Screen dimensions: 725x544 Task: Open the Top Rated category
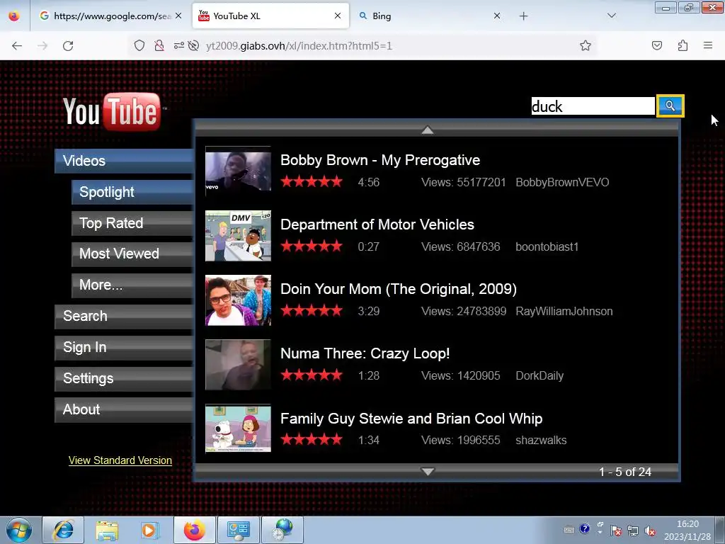click(x=132, y=223)
